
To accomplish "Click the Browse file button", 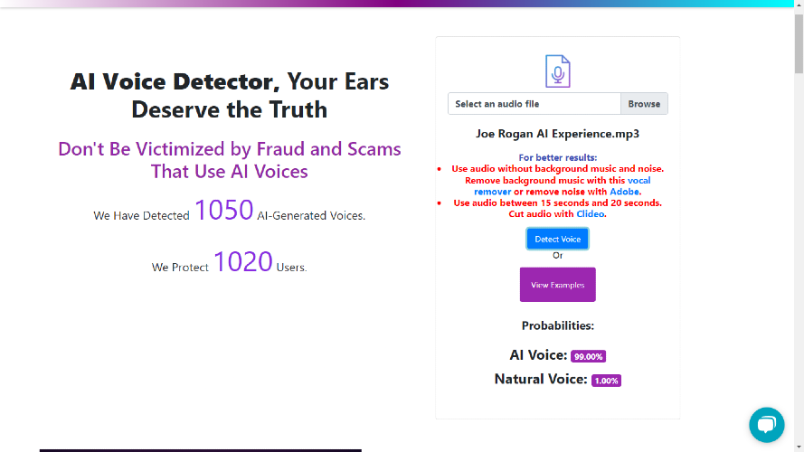I will [x=644, y=104].
